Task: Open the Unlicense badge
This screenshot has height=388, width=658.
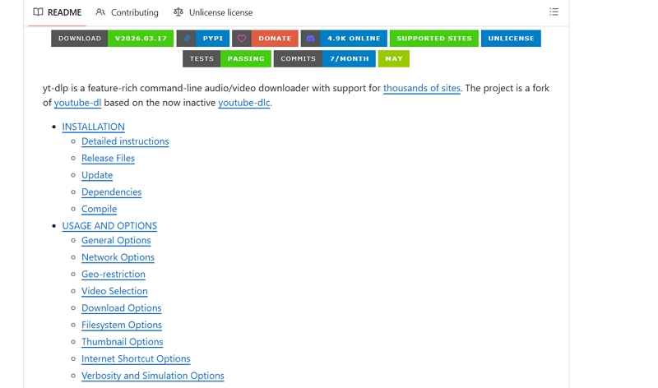Action: (x=511, y=38)
